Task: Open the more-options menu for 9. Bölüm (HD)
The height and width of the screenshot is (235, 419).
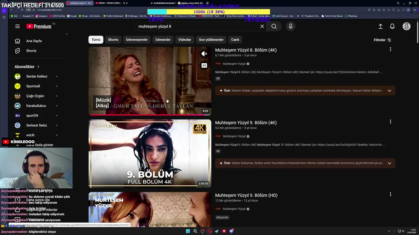Action: pyautogui.click(x=390, y=194)
